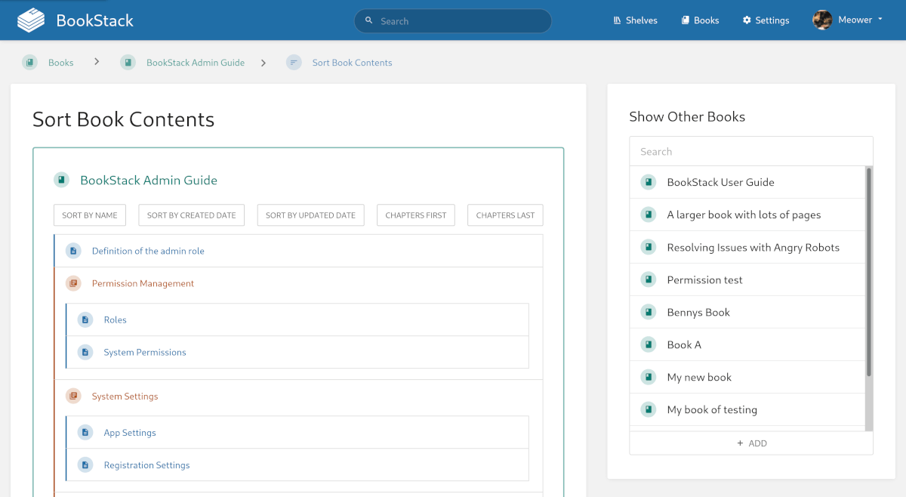Click book icon beside Bennys Book
Image resolution: width=906 pixels, height=497 pixels.
point(648,312)
